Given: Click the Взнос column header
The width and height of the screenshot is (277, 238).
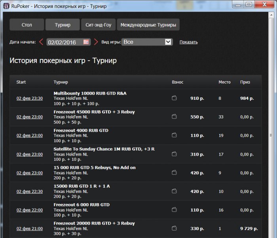Looking at the screenshot, I should pyautogui.click(x=178, y=82).
